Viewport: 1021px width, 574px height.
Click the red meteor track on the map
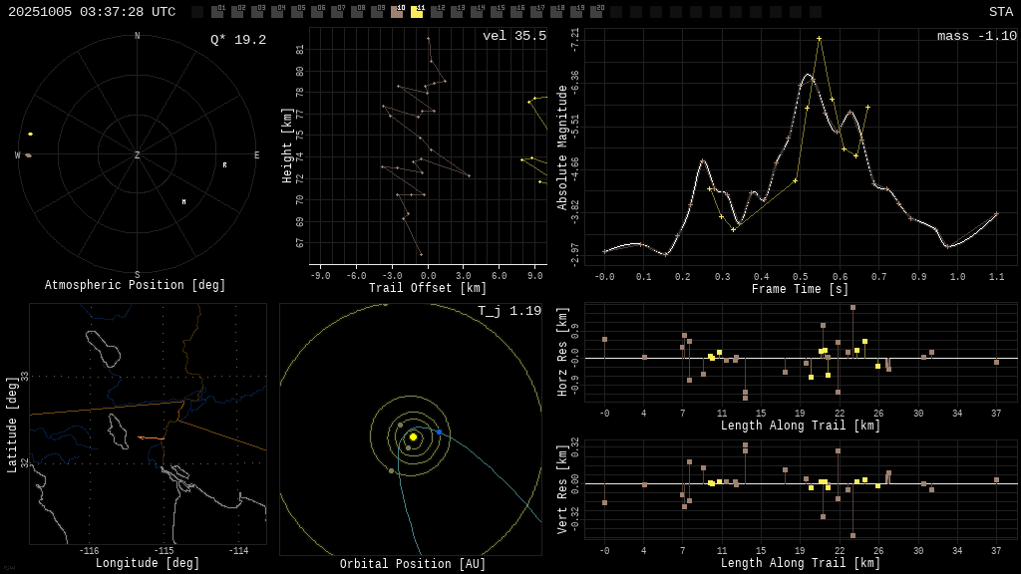[152, 437]
